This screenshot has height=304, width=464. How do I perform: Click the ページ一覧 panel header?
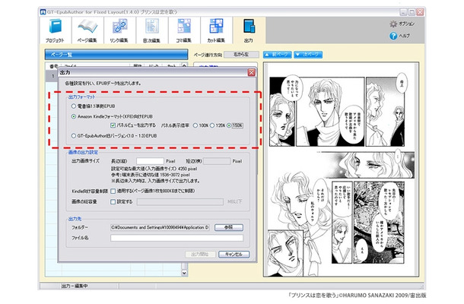(x=116, y=55)
